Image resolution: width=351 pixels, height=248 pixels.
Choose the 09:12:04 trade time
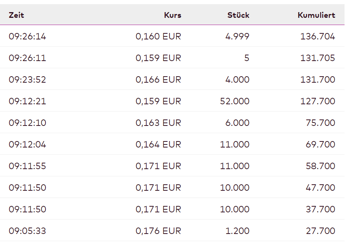[27, 144]
